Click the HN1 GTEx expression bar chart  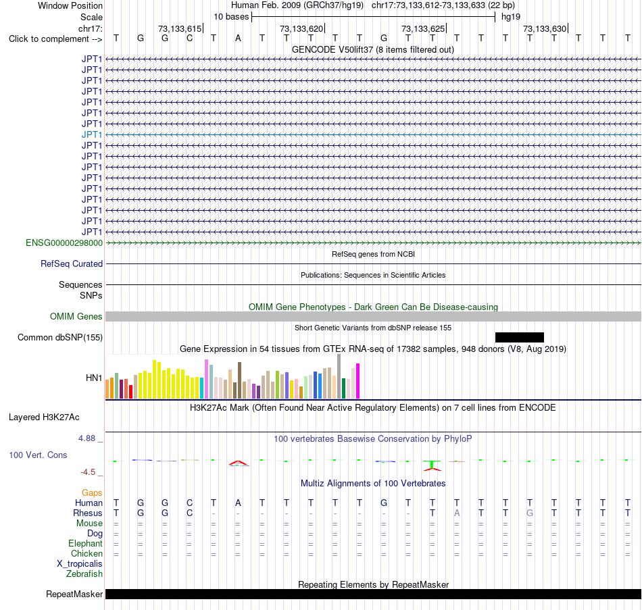point(232,377)
